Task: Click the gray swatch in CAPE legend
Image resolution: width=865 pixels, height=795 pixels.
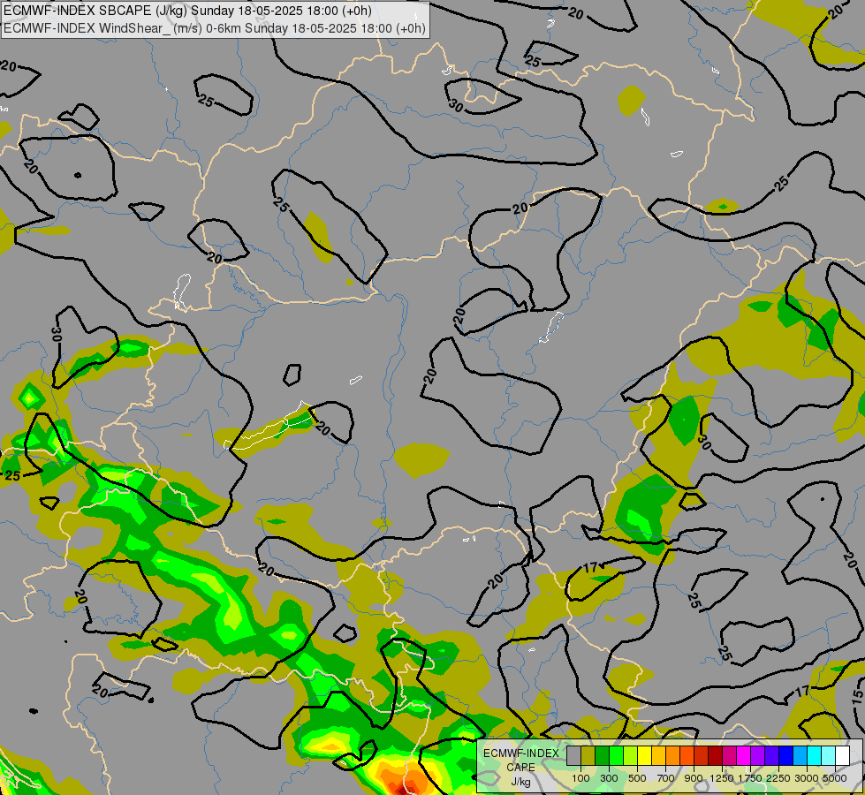Action: point(573,755)
